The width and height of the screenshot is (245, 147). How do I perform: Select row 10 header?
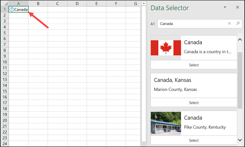(5, 62)
